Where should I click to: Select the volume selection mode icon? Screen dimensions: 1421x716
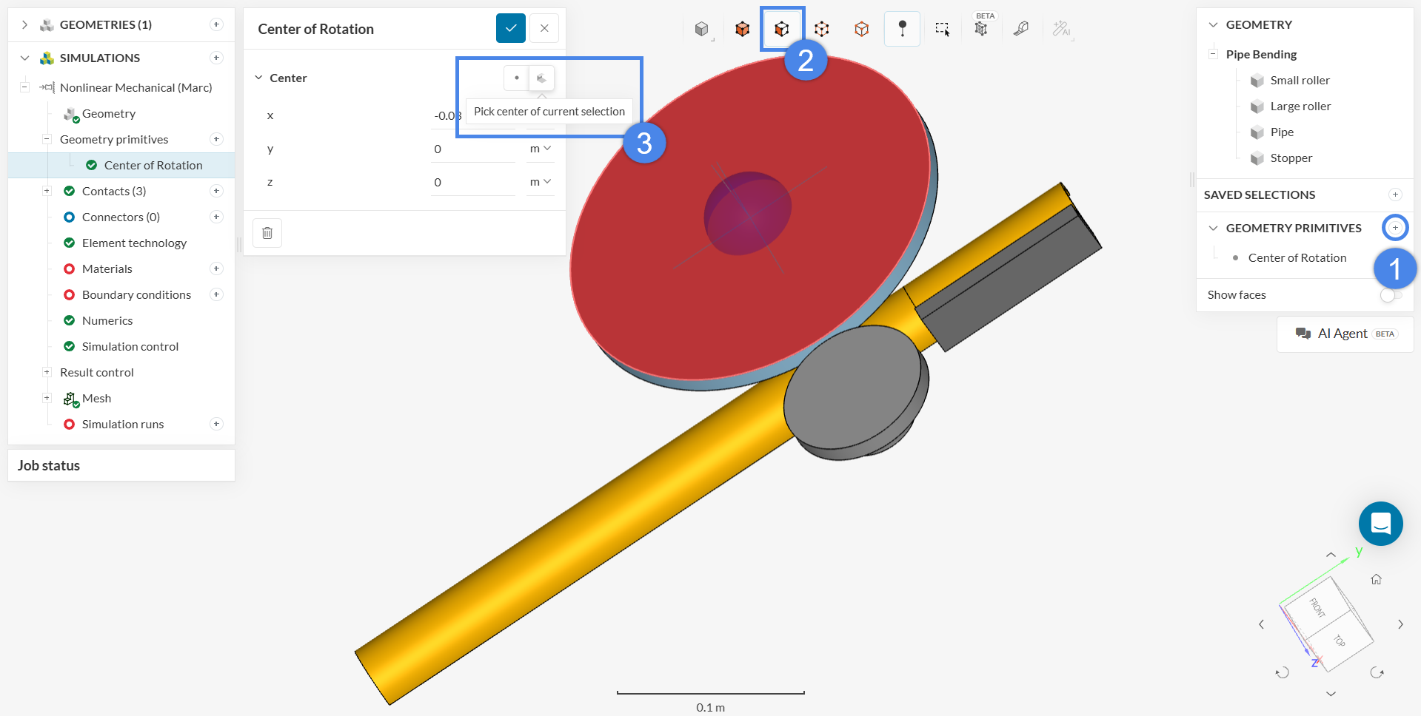click(x=742, y=29)
